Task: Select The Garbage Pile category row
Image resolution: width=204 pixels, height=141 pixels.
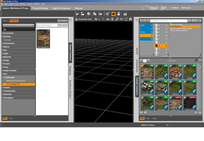Action: (x=18, y=84)
